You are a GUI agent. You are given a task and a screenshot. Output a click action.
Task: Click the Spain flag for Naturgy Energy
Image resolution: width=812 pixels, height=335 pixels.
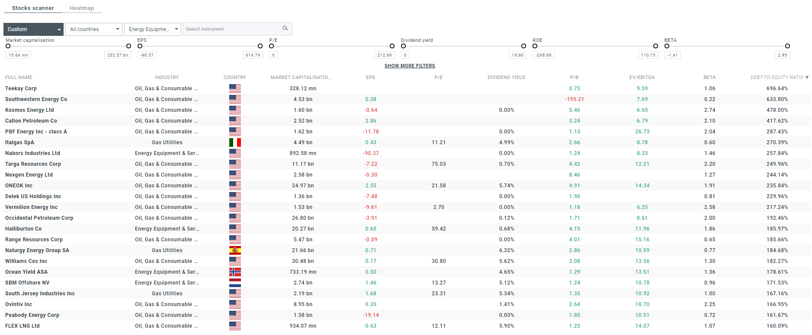(x=235, y=250)
